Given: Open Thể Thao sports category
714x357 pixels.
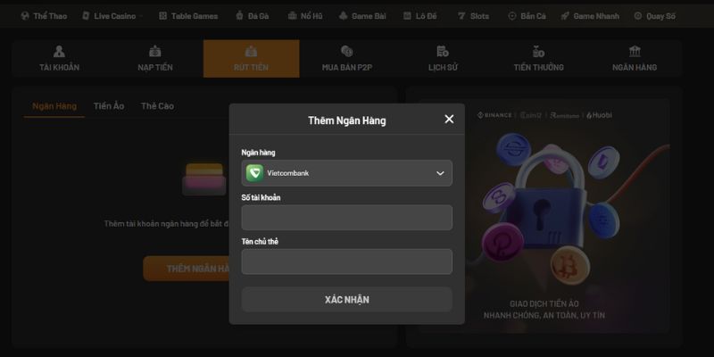Looking at the screenshot, I should coord(44,16).
